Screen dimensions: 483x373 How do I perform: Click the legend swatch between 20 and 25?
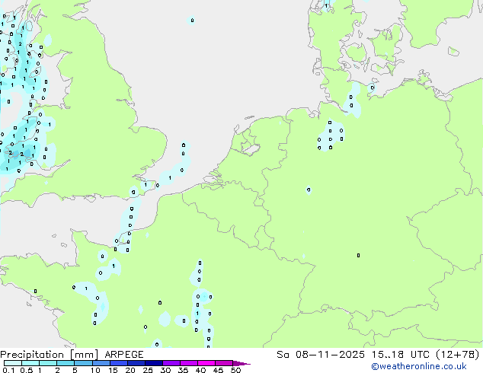[136, 363]
